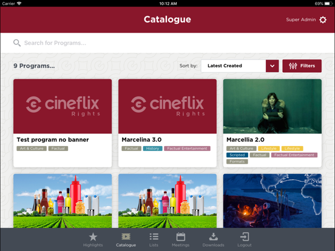Tap the battery indicator in status bar

[x=328, y=4]
